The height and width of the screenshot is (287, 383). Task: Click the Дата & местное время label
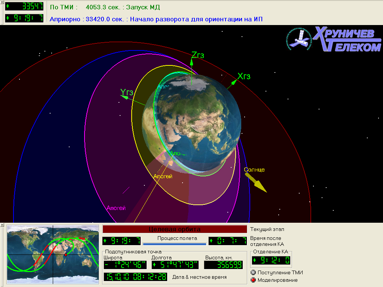[200, 277]
